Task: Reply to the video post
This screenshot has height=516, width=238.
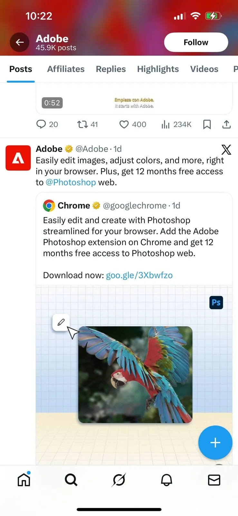Action: click(41, 124)
